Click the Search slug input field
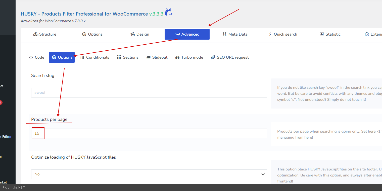Viewport: 382px width, 191px height. [149, 92]
